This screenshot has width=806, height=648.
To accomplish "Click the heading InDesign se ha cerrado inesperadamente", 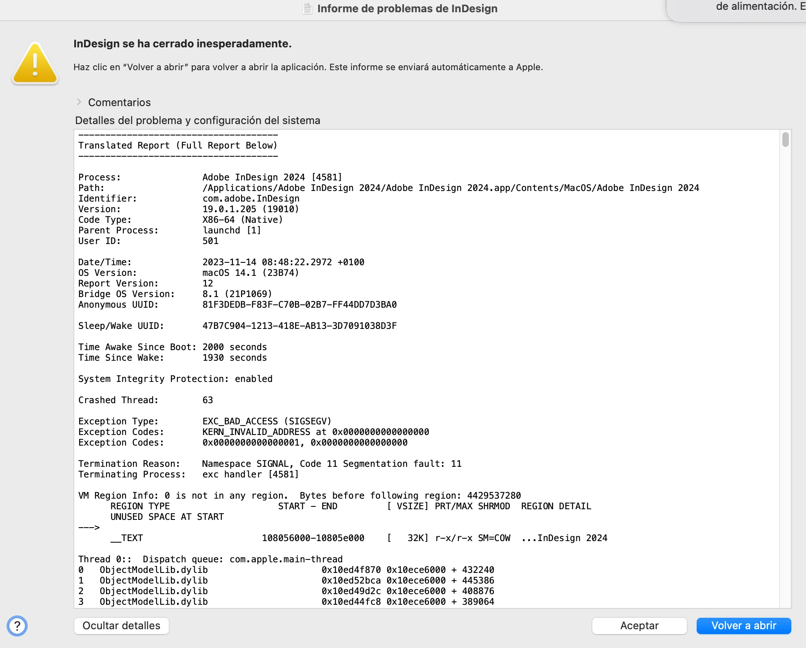I will (182, 44).
